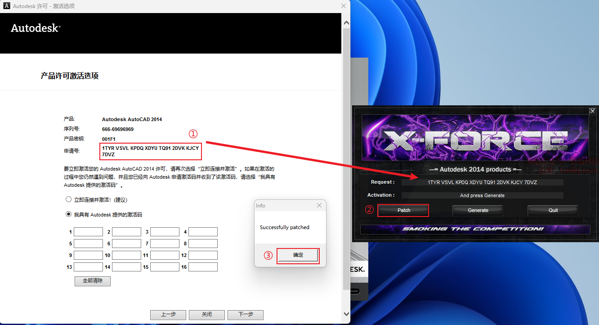Viewport: 599px width, 325px height.
Task: Click activation code field number 9
Action: 88,255
